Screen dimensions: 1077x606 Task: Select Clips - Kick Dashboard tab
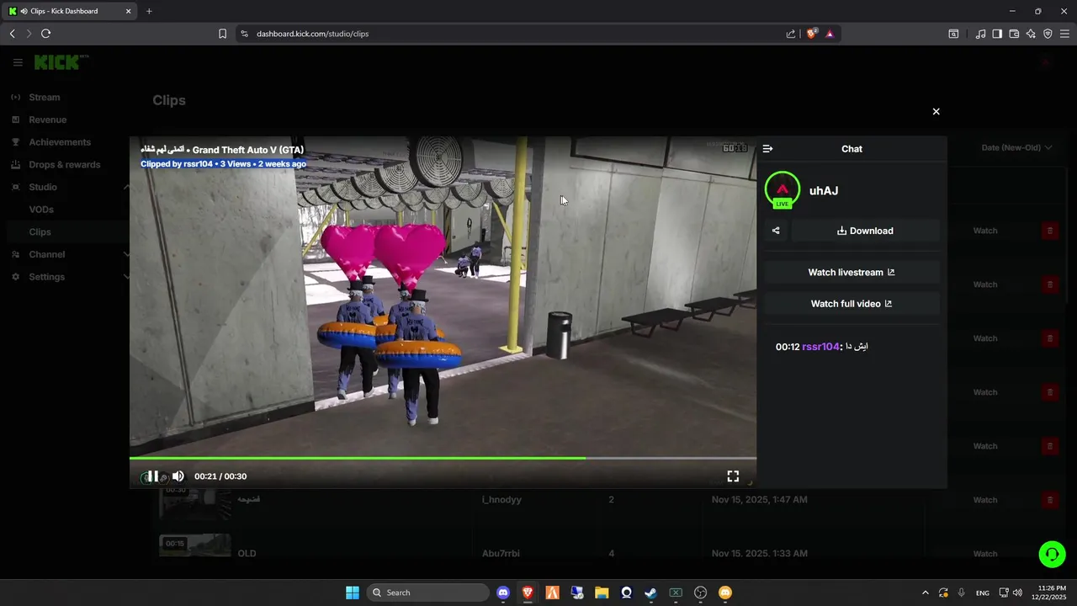point(71,11)
